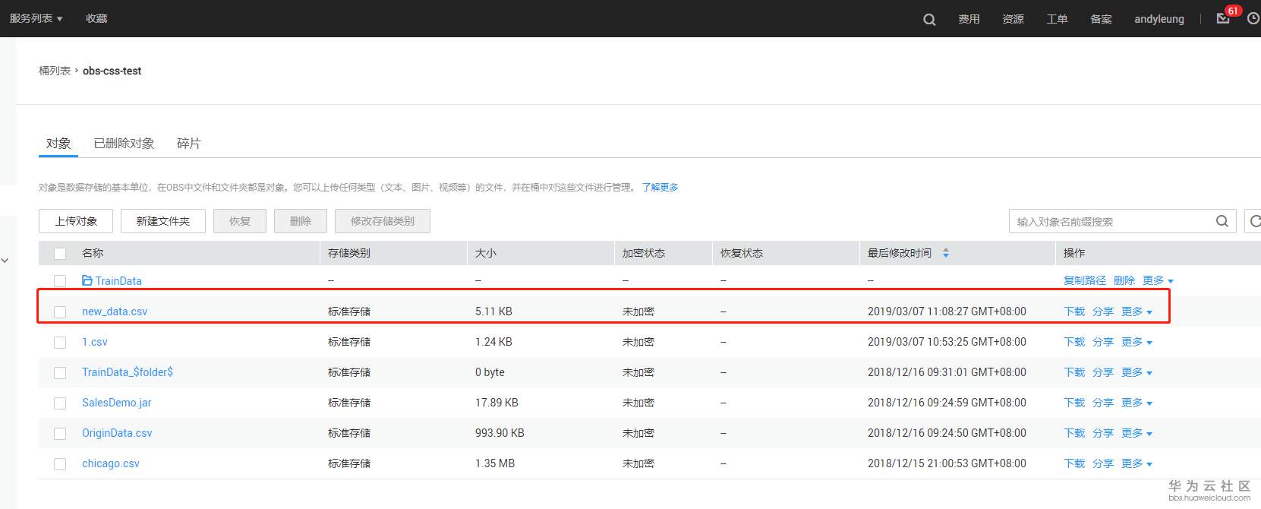
Task: Open the TrainData folder link
Action: click(x=118, y=281)
